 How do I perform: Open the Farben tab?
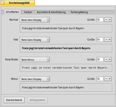[x=28, y=12]
